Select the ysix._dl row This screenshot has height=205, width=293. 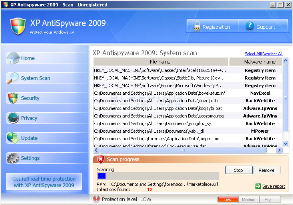(x=187, y=131)
